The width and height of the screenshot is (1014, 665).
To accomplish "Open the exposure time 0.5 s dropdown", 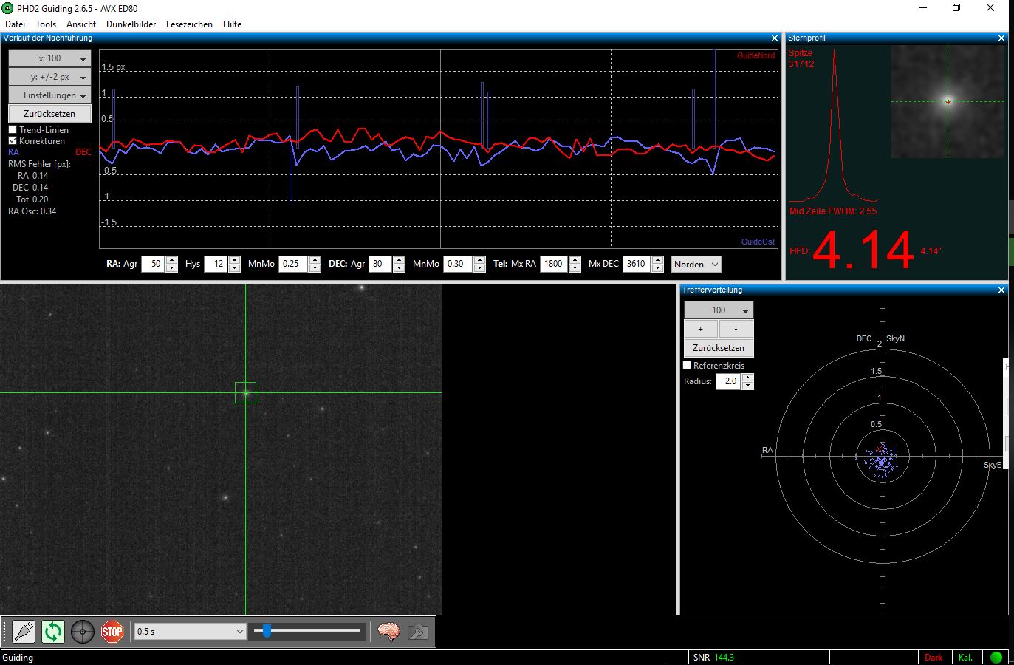I will coord(190,632).
